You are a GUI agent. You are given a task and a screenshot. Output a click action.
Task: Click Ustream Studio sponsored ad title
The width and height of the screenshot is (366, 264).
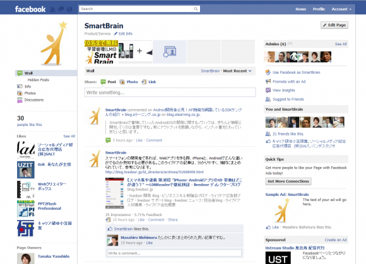point(295,248)
